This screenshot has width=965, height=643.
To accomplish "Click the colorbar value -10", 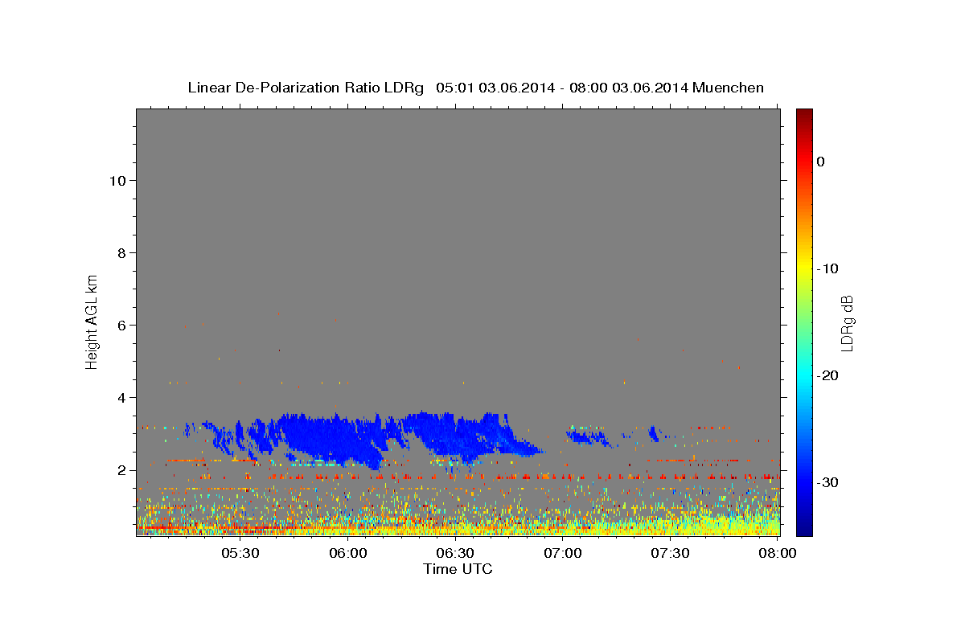I will click(x=827, y=268).
